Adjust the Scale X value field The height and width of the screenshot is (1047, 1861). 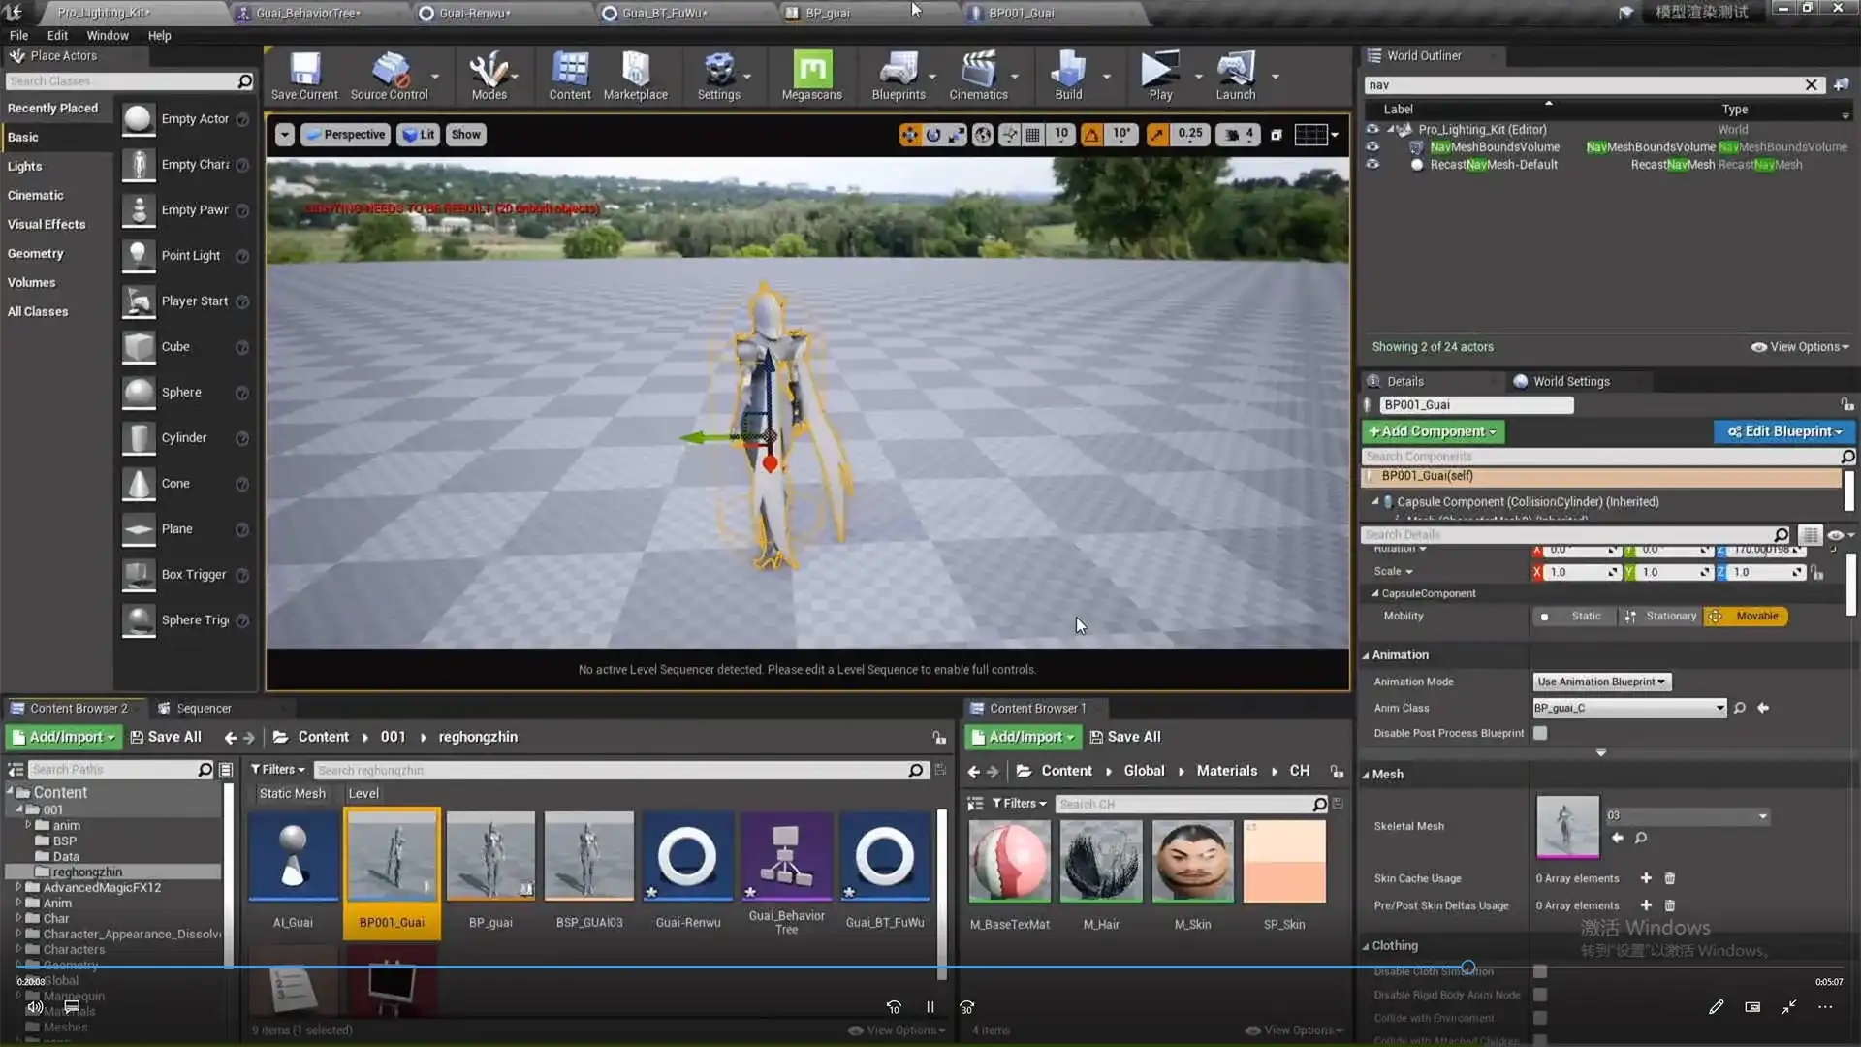(x=1577, y=571)
